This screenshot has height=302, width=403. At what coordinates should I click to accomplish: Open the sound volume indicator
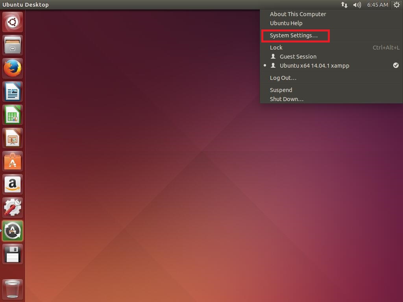pyautogui.click(x=357, y=5)
